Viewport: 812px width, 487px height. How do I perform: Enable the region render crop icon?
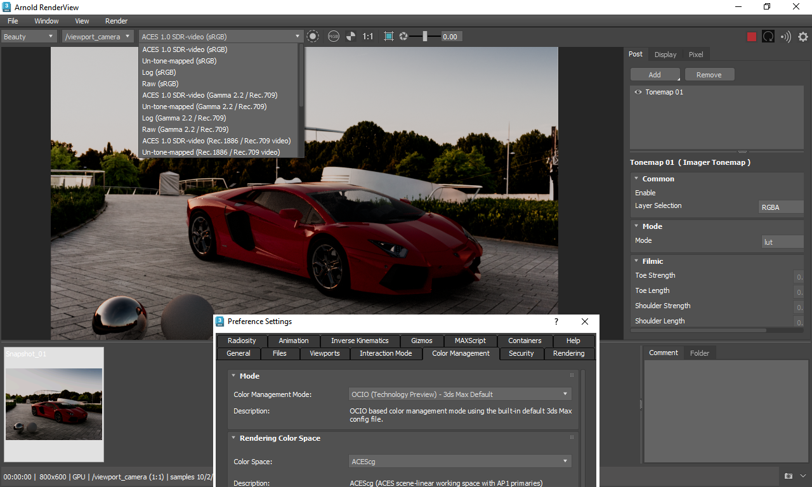(389, 36)
